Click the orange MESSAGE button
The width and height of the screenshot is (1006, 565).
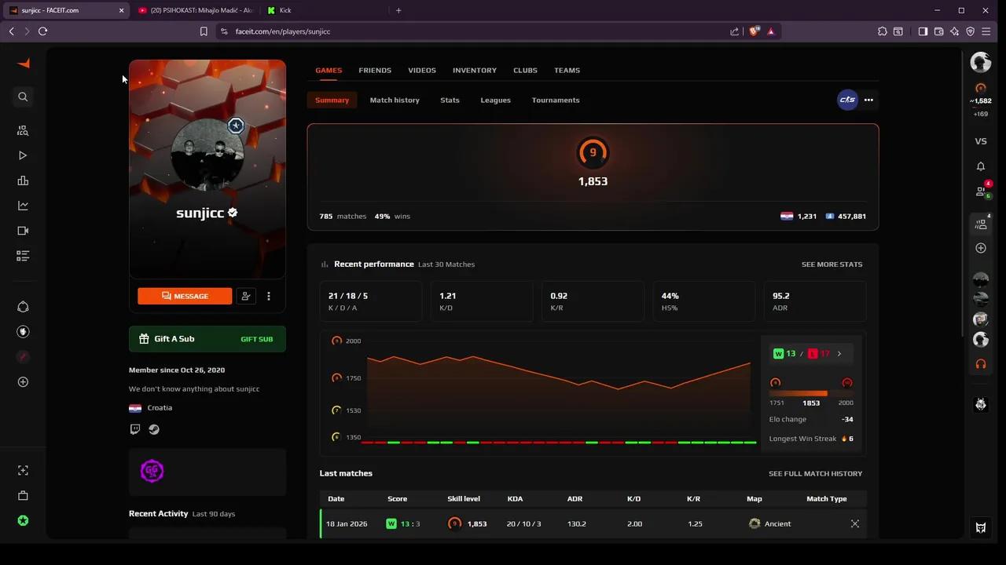pyautogui.click(x=185, y=296)
